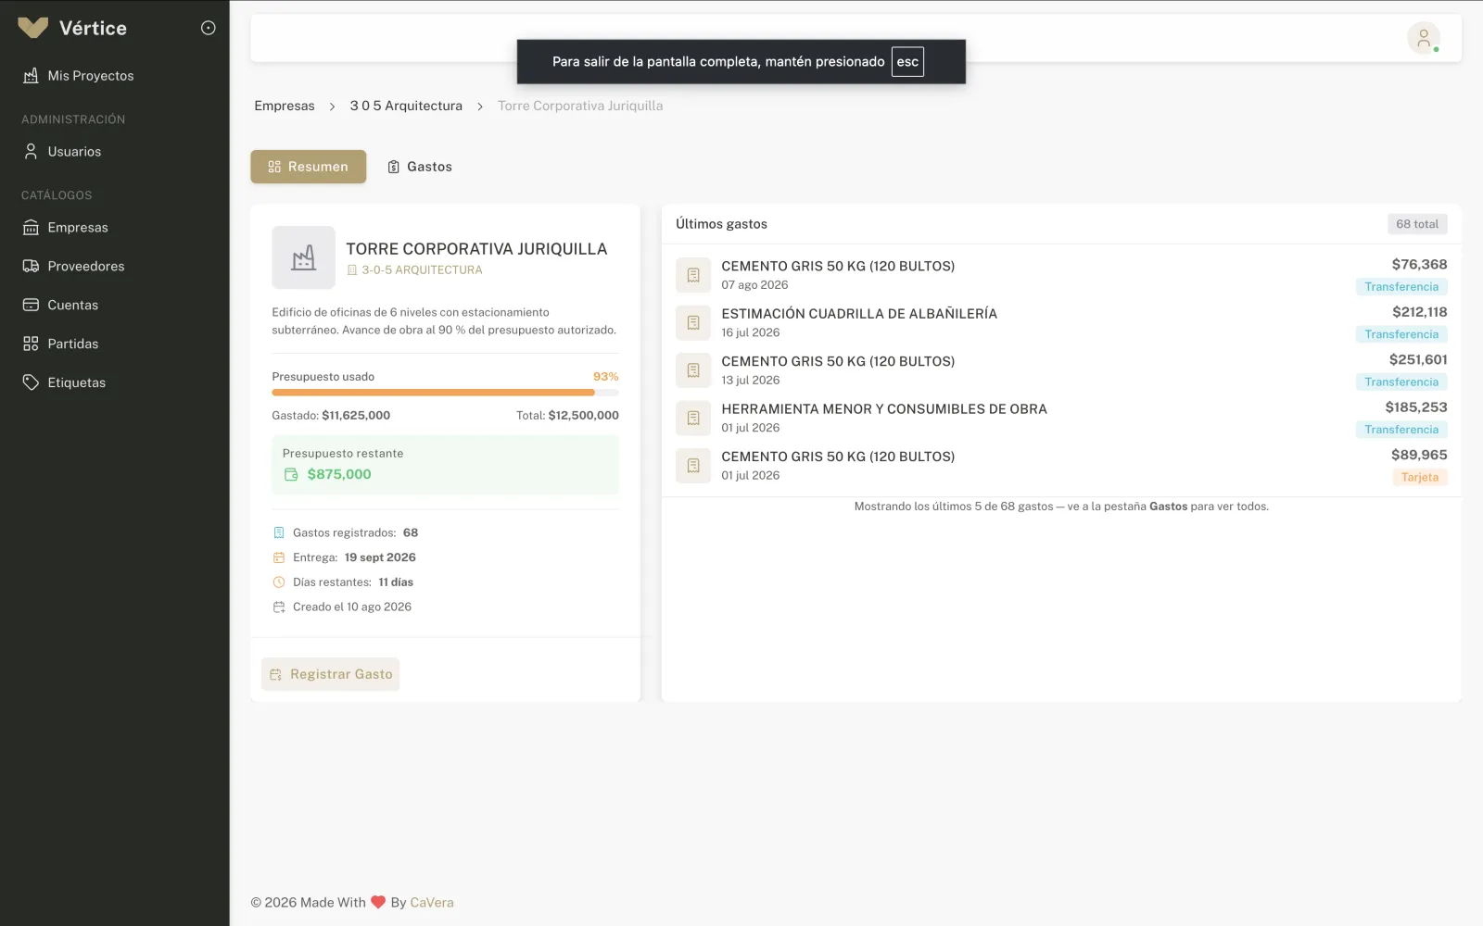Click receipt icon for 16 jul 2026 expense

click(x=693, y=322)
